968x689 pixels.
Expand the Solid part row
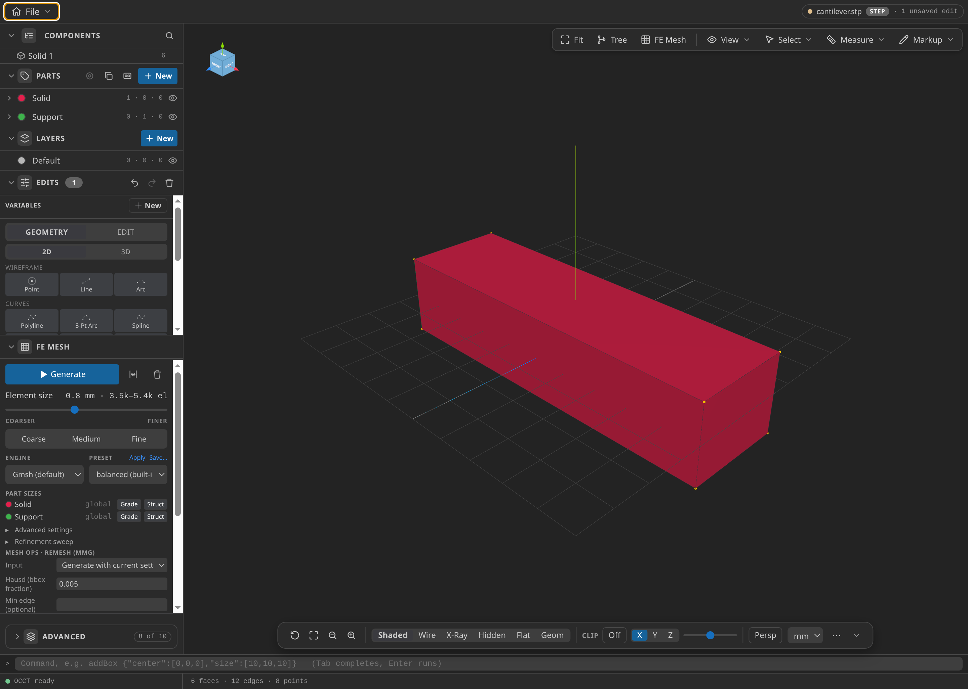(x=9, y=98)
